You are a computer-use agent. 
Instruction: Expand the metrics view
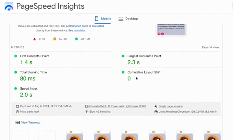pyautogui.click(x=210, y=47)
